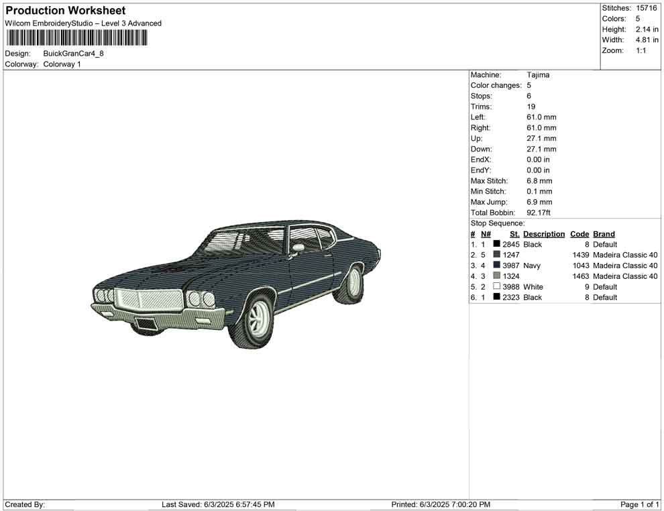Click the Production Worksheet title
This screenshot has width=664, height=511.
(66, 11)
